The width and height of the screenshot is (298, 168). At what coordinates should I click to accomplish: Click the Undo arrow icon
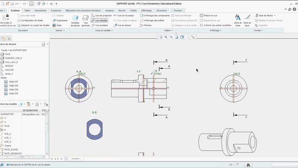[17, 4]
